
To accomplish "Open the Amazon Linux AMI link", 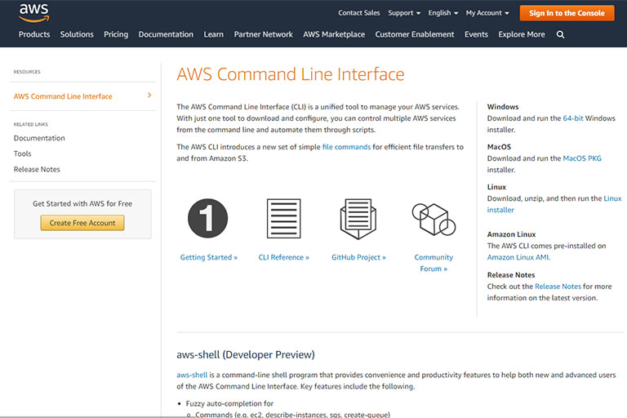I will click(x=518, y=257).
